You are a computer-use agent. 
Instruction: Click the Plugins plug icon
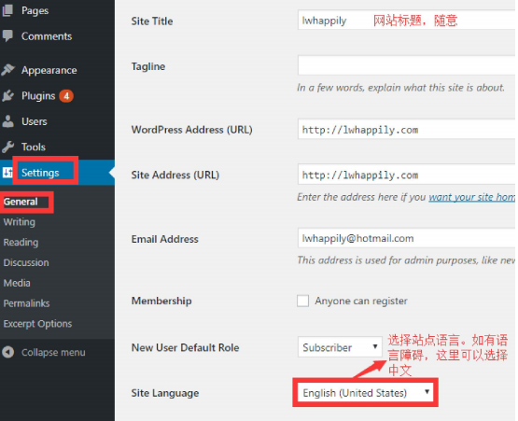(7, 95)
